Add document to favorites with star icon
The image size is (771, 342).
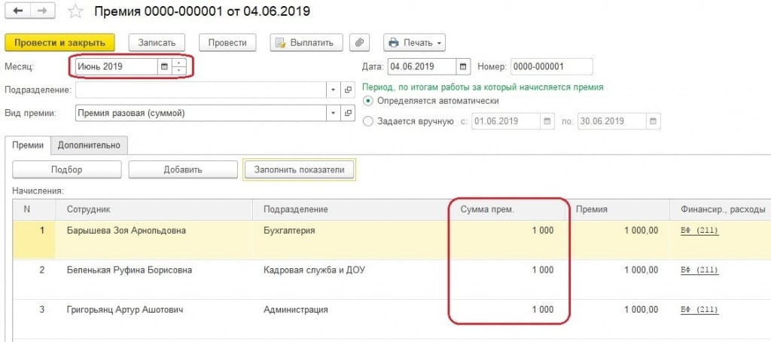tap(75, 12)
